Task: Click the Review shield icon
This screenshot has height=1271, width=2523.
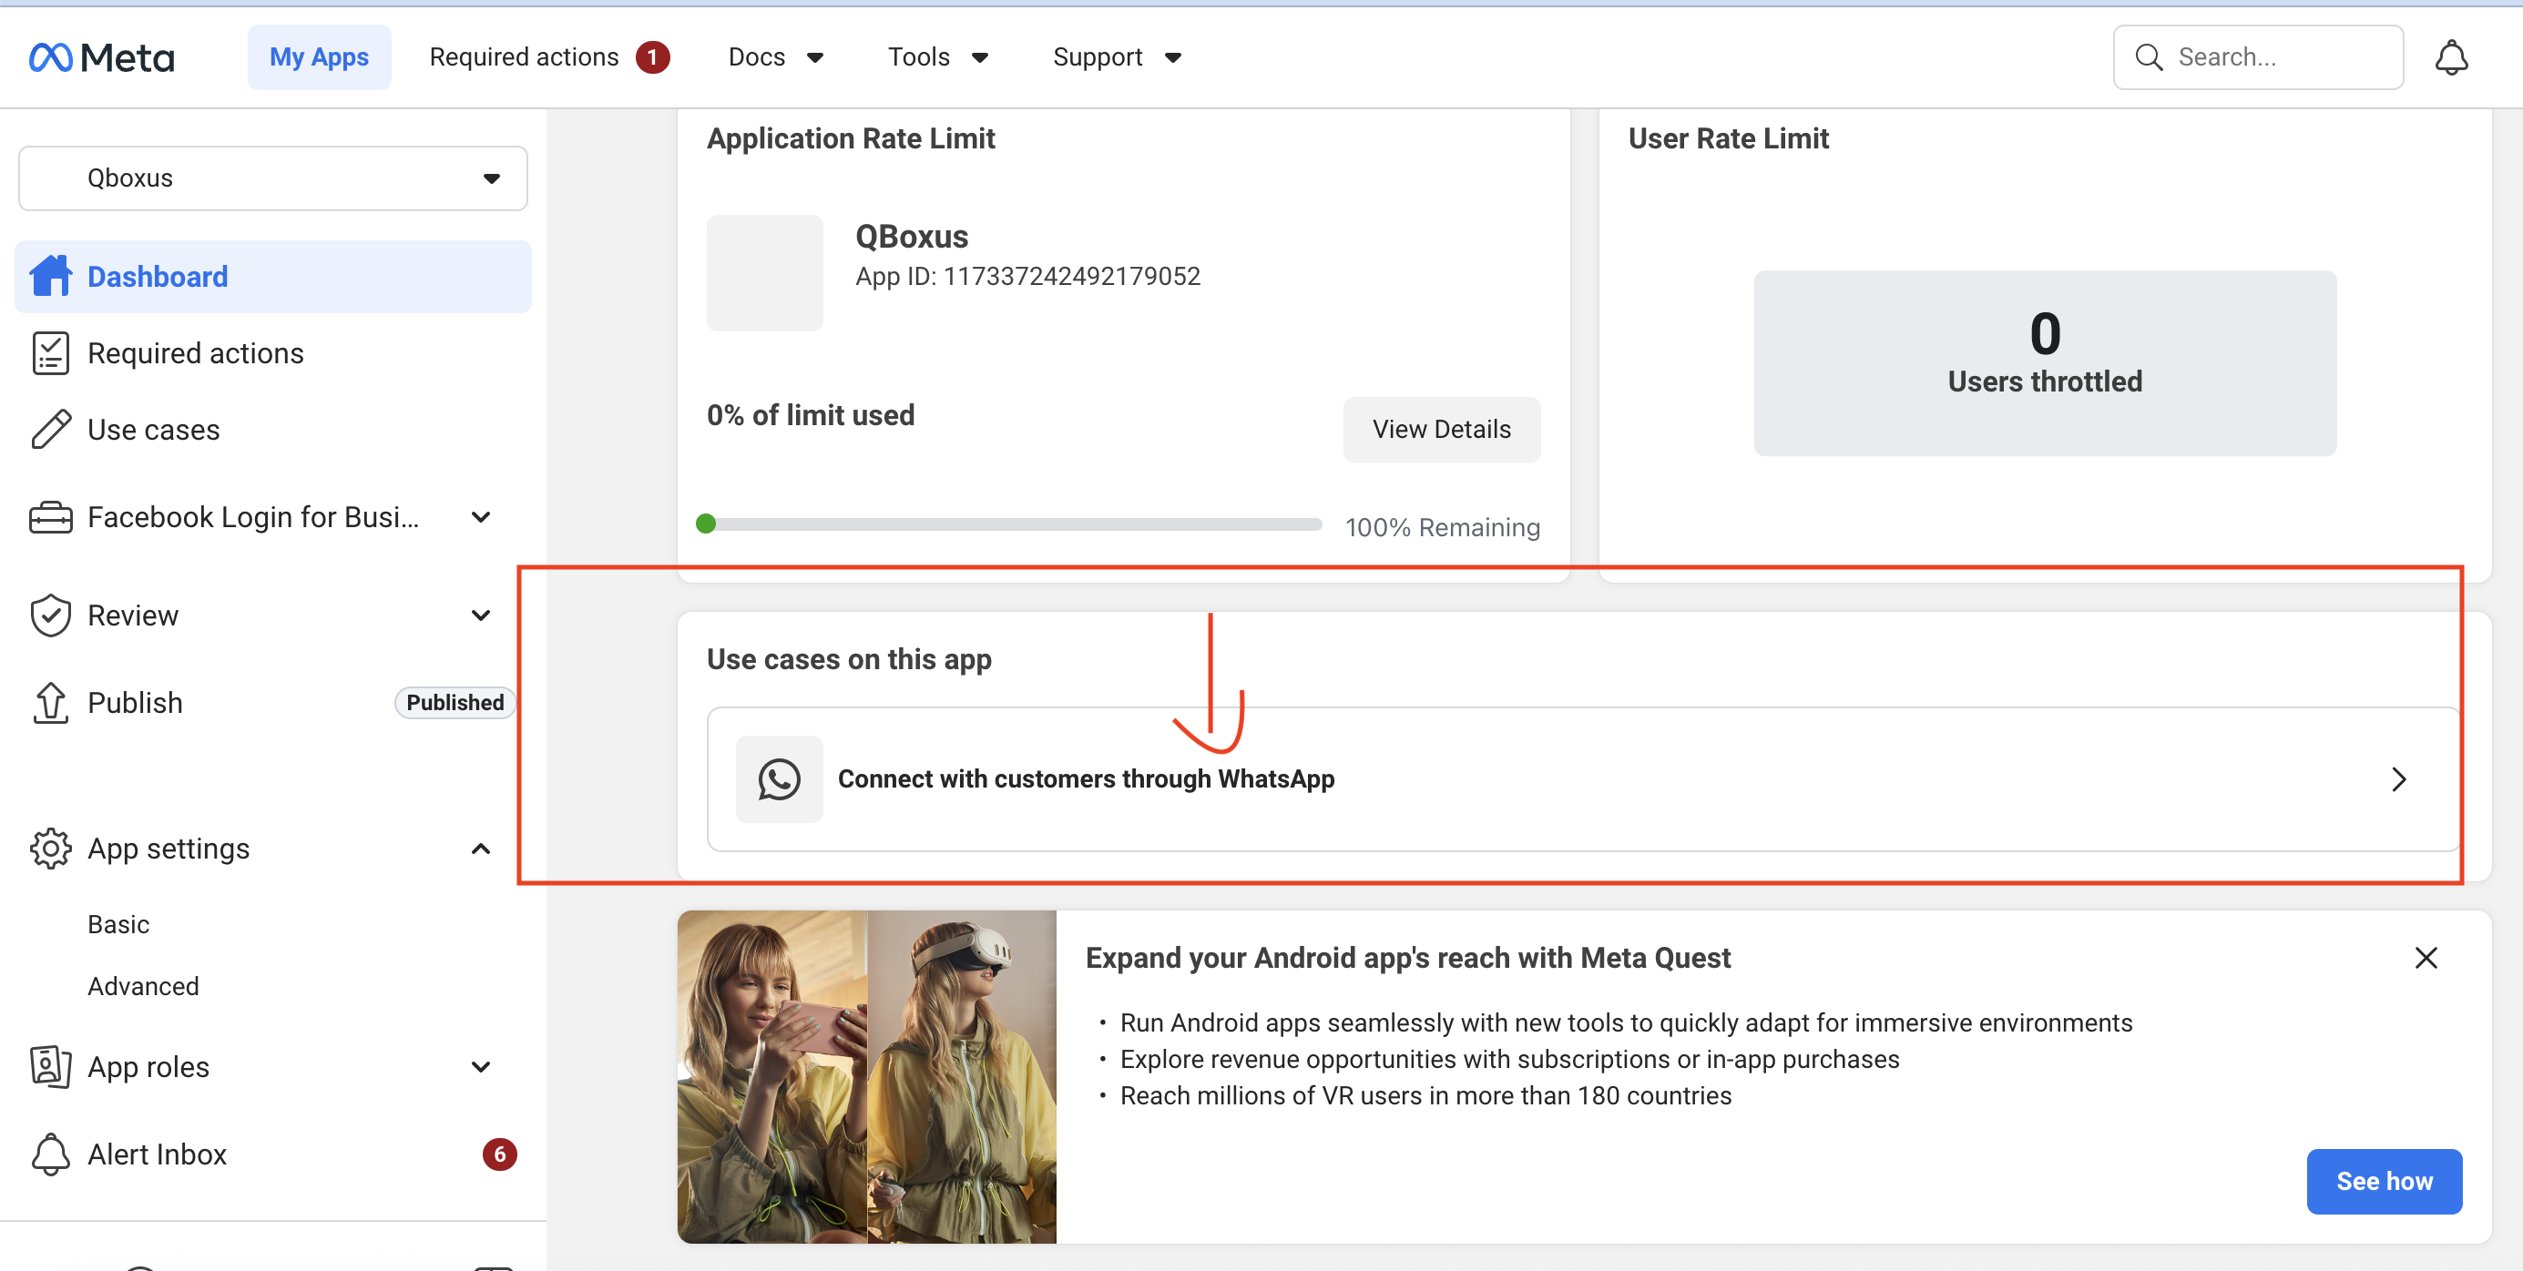Action: tap(51, 615)
